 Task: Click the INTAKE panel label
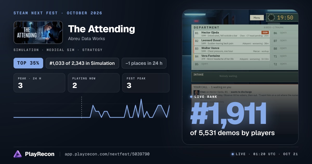click(199, 74)
